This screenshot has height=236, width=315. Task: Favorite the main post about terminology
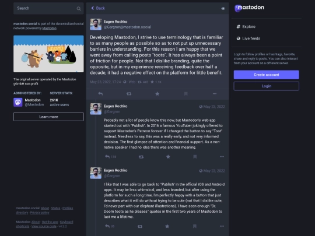click(157, 94)
